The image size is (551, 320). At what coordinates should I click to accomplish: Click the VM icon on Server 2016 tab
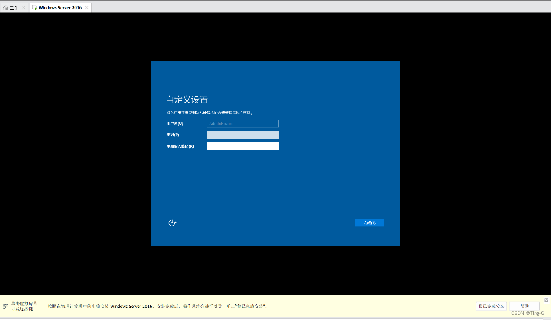34,8
